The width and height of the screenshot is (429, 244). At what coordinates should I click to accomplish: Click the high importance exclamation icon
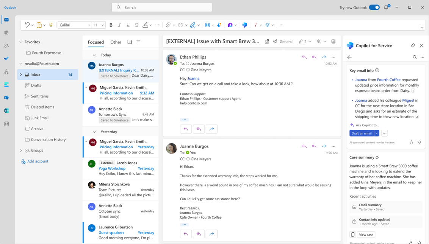(x=255, y=25)
